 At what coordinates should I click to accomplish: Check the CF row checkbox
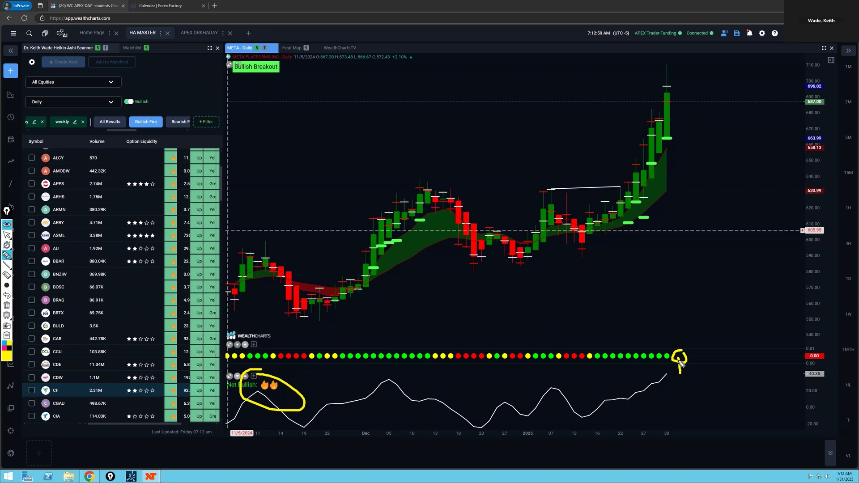(31, 390)
